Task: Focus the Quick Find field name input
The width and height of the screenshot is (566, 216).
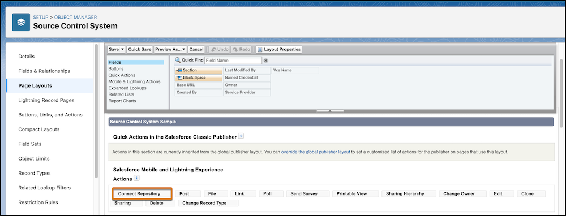Action: (x=233, y=61)
